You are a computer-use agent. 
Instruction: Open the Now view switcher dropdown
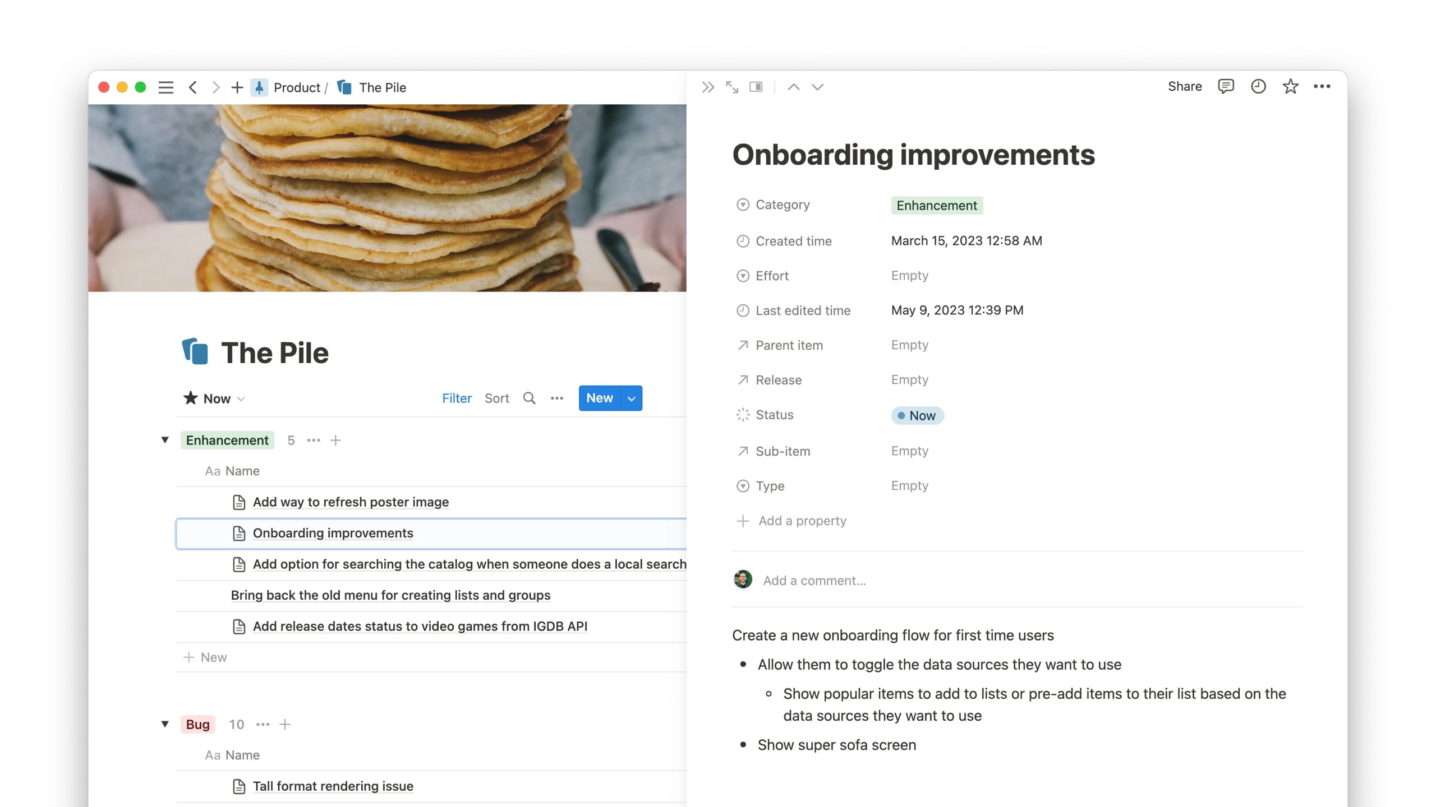point(215,398)
